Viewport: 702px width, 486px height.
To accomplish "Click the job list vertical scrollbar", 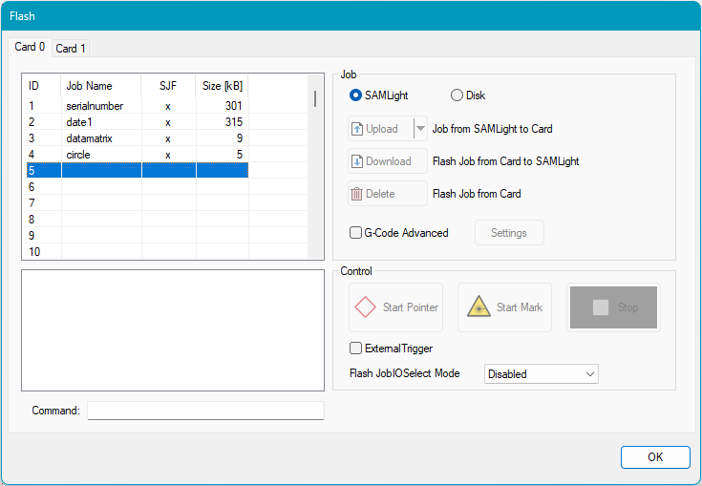I will pyautogui.click(x=315, y=166).
